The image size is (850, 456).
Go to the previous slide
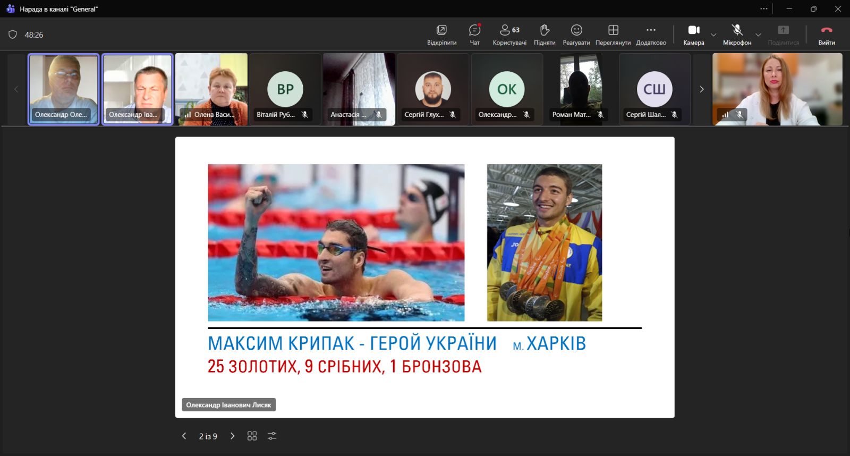click(x=184, y=436)
